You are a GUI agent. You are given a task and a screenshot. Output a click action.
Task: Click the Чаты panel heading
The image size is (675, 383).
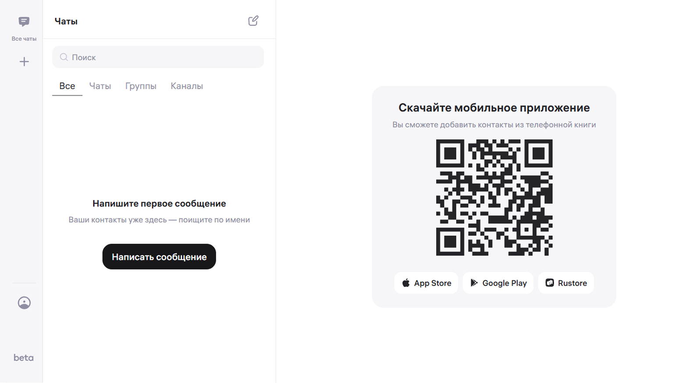click(x=66, y=21)
